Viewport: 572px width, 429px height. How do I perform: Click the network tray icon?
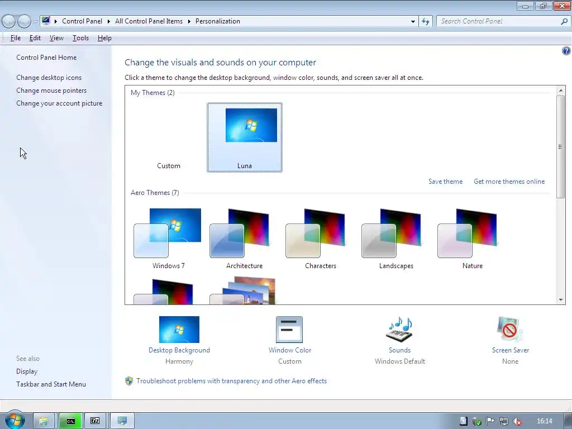504,421
